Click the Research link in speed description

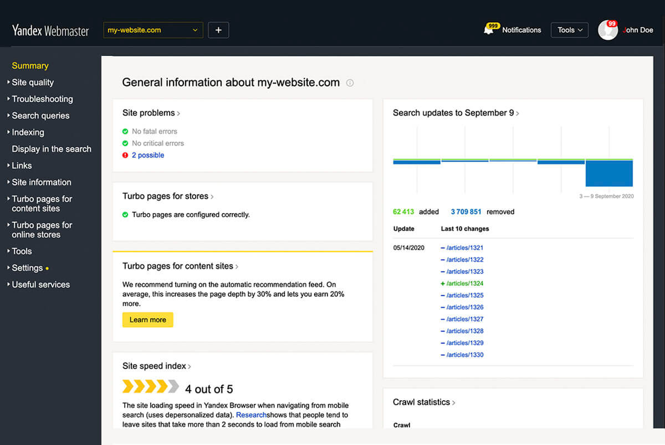point(251,415)
